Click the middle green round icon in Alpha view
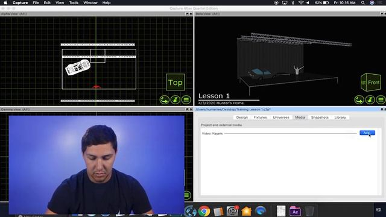Screen dimensions: 386x217 (176, 99)
